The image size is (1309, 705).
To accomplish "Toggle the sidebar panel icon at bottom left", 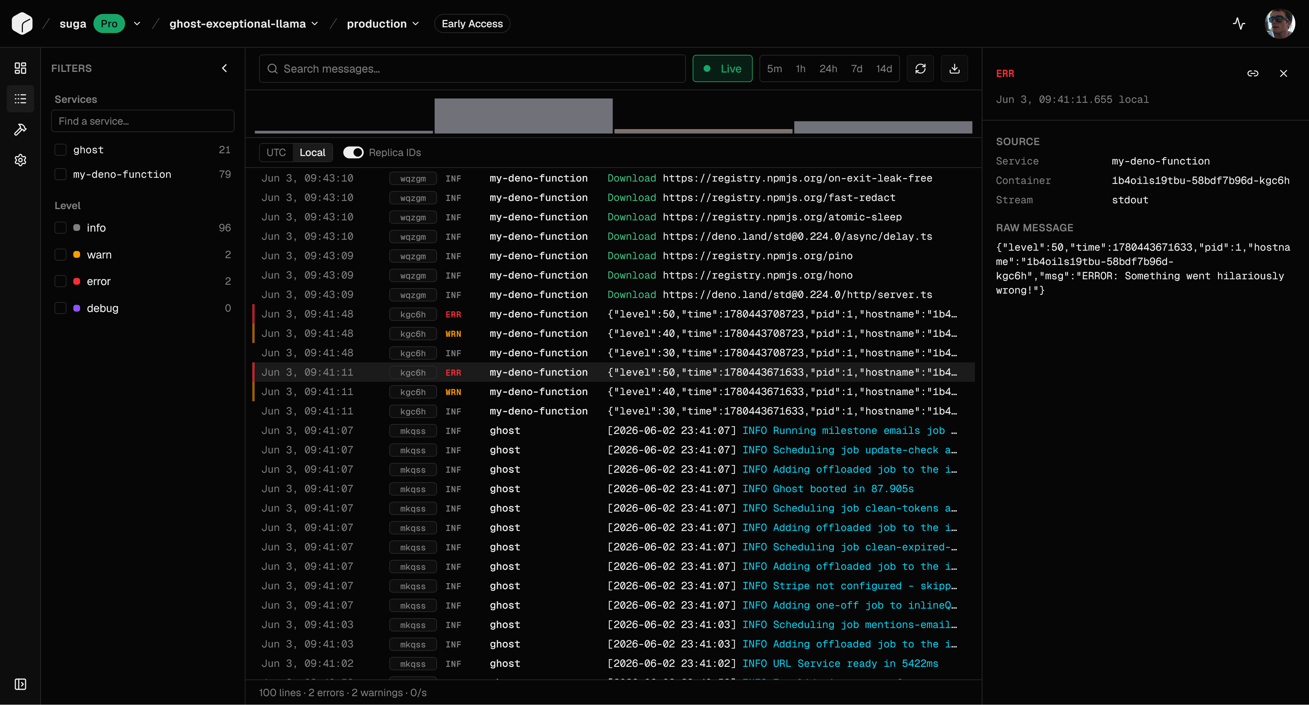I will [20, 684].
